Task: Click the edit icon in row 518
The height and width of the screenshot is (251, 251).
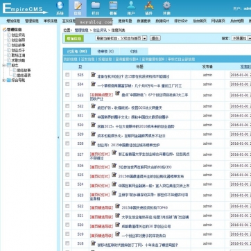Action: [x=93, y=243]
